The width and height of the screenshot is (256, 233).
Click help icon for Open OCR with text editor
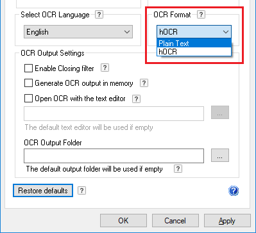137,99
